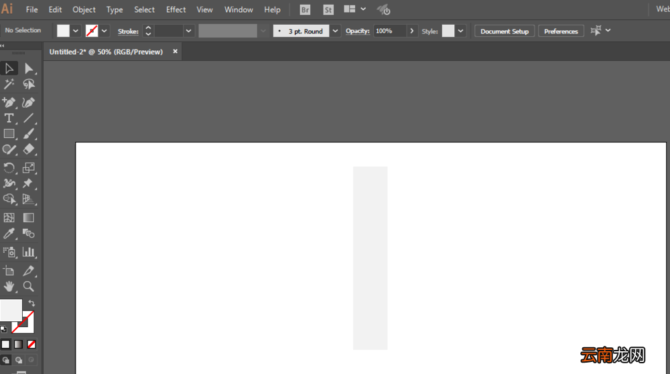Open the Effect menu
The width and height of the screenshot is (670, 374).
click(x=176, y=9)
